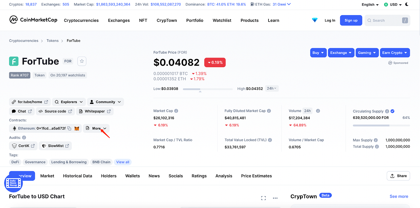This screenshot has height=208, width=420.
Task: Switch to the Market tab
Action: point(47,176)
